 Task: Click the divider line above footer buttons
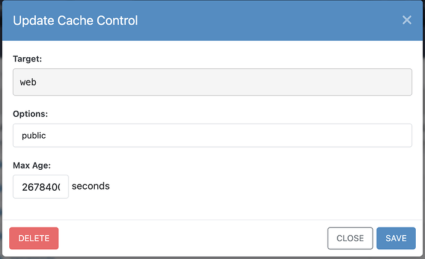pos(212,220)
